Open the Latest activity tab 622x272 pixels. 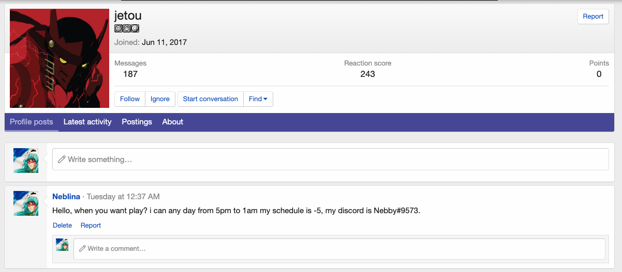click(x=87, y=122)
